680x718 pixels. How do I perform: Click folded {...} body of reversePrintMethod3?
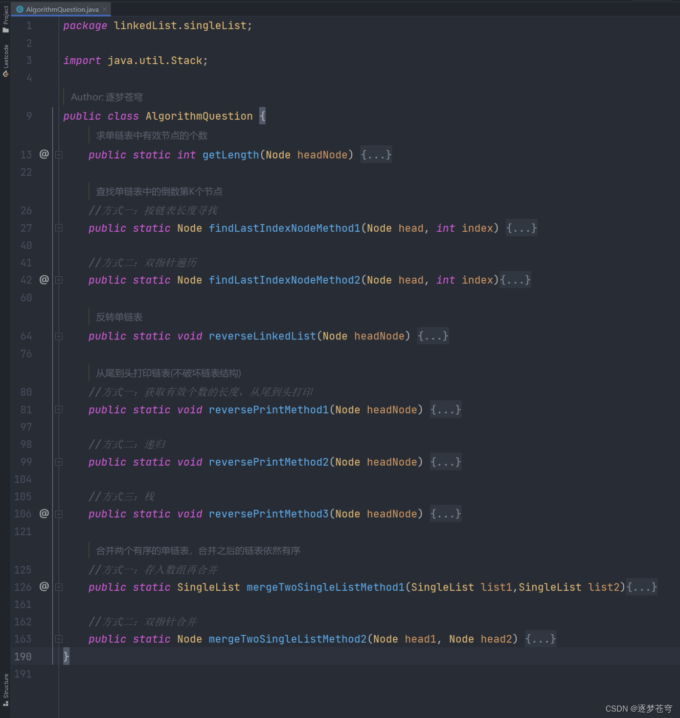click(x=446, y=514)
